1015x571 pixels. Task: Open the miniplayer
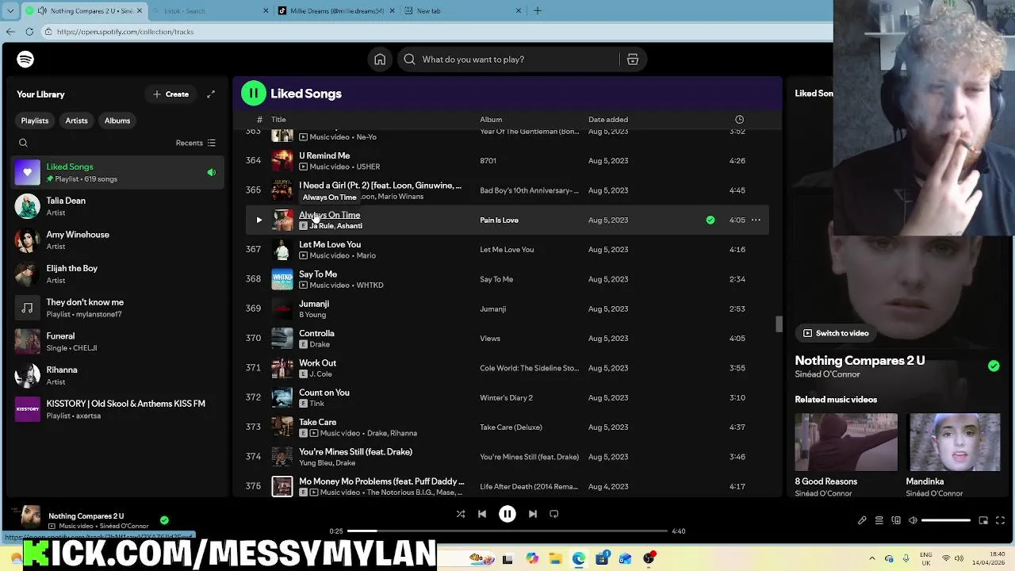pos(983,520)
